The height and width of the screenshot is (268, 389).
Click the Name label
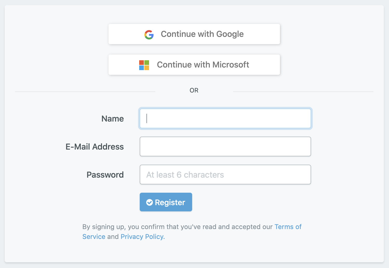click(x=113, y=119)
